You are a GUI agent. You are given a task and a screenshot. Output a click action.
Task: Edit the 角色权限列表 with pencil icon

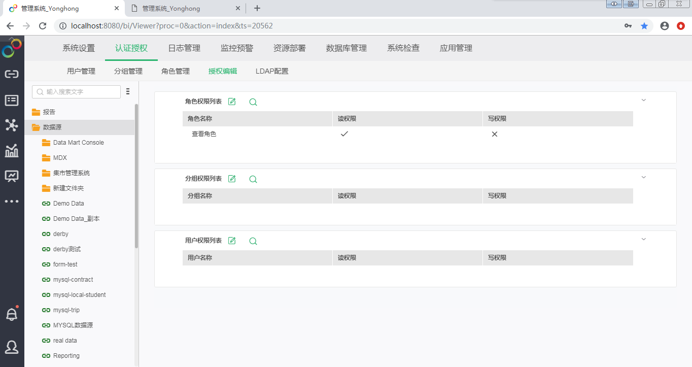click(232, 102)
